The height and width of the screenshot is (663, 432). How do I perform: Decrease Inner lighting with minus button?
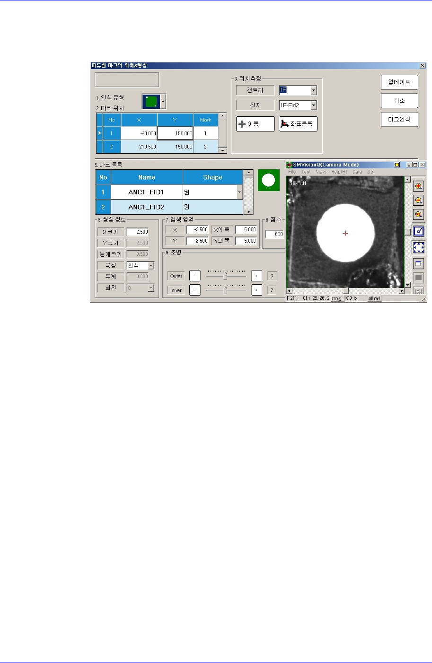[195, 290]
